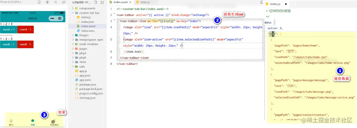The width and height of the screenshot is (357, 128).
Task: Open index.wxss in the file tree
Action: [88, 31]
